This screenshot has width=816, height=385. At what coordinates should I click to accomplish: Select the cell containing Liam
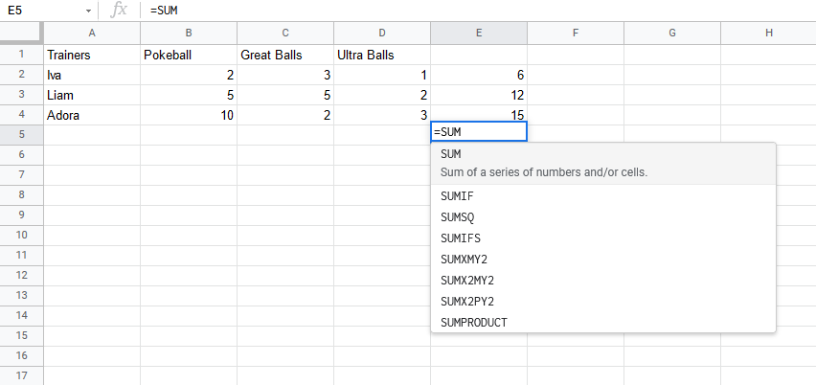pos(92,95)
